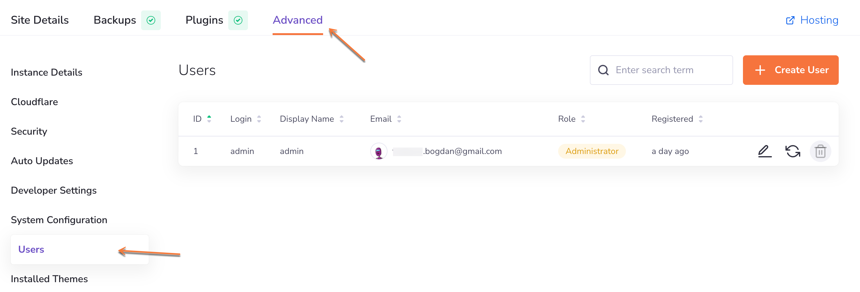
Task: Click the trash icon to delete admin
Action: coord(821,151)
